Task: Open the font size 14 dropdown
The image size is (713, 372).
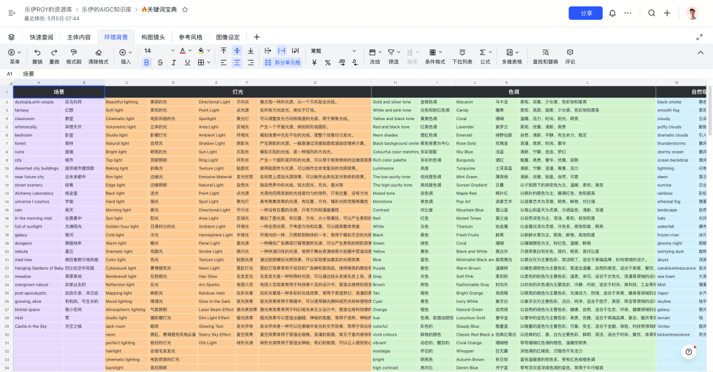Action: [x=159, y=51]
